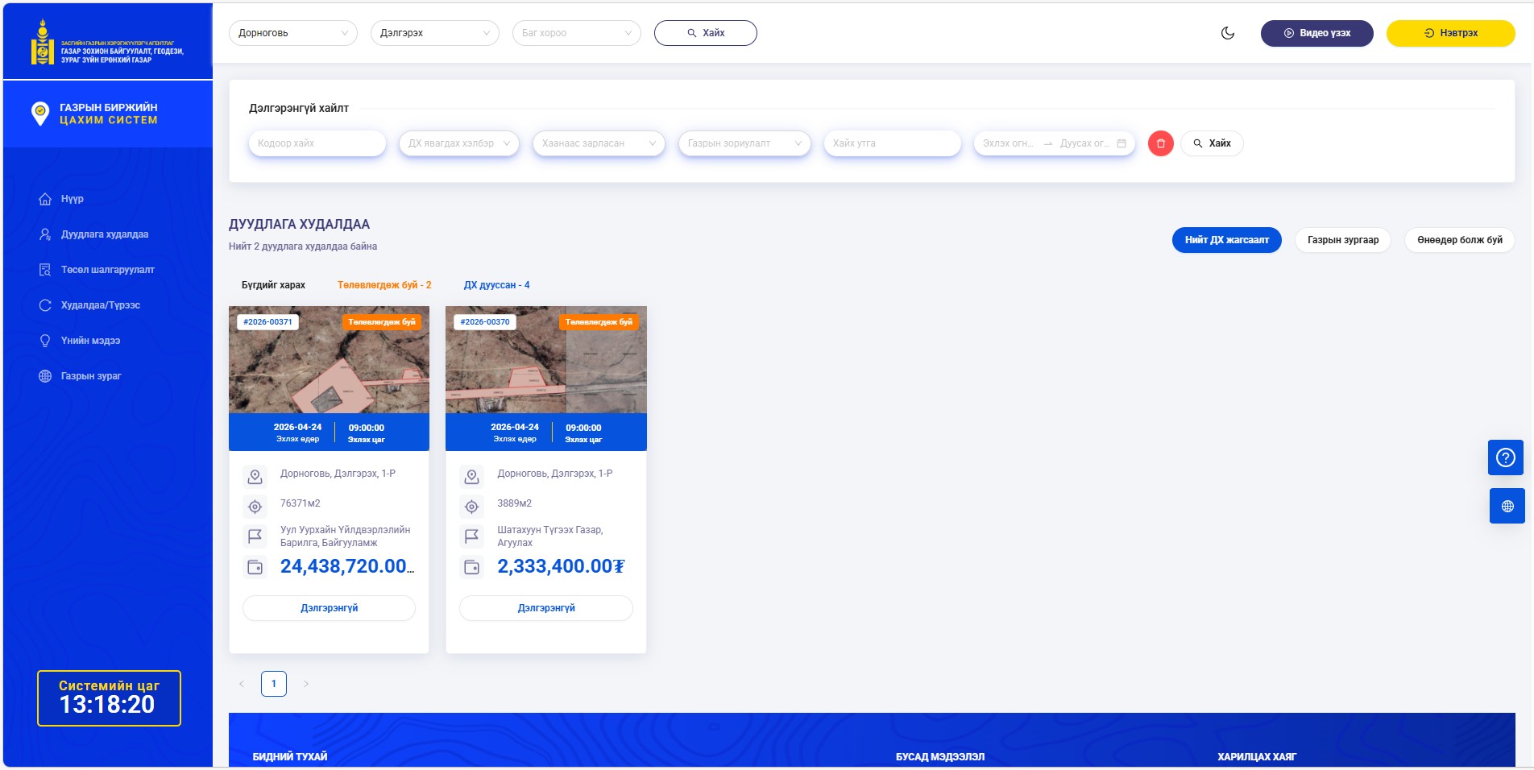Open the Газрын зориулалт dropdown
Image resolution: width=1534 pixels, height=770 pixels.
(744, 143)
